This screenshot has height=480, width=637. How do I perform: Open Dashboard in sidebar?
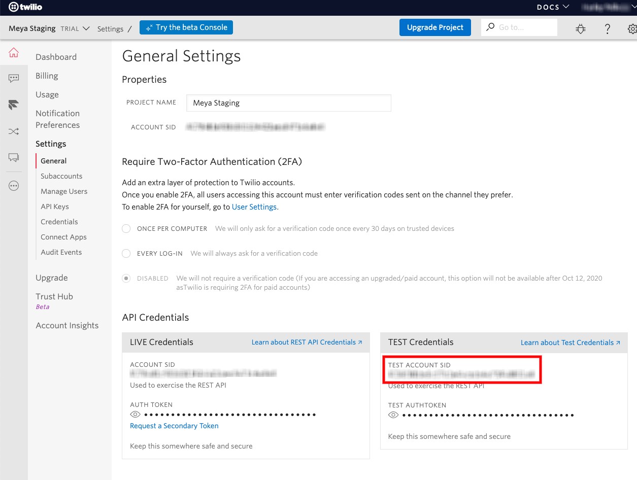56,57
